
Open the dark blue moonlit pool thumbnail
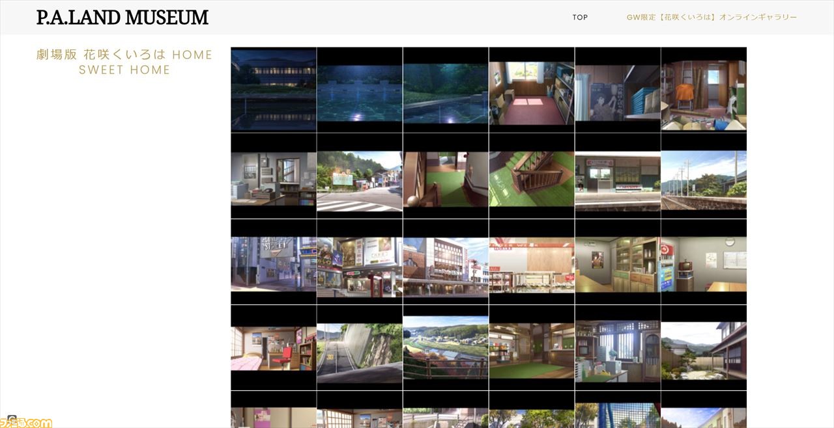point(360,90)
